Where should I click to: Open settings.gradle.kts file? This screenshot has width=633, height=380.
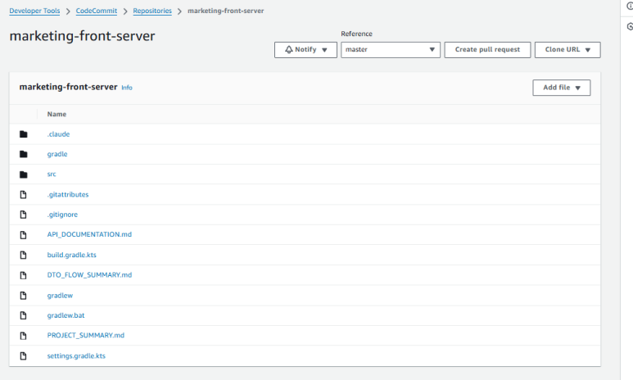76,355
